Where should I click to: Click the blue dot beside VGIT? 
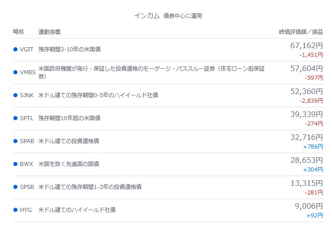(15, 49)
